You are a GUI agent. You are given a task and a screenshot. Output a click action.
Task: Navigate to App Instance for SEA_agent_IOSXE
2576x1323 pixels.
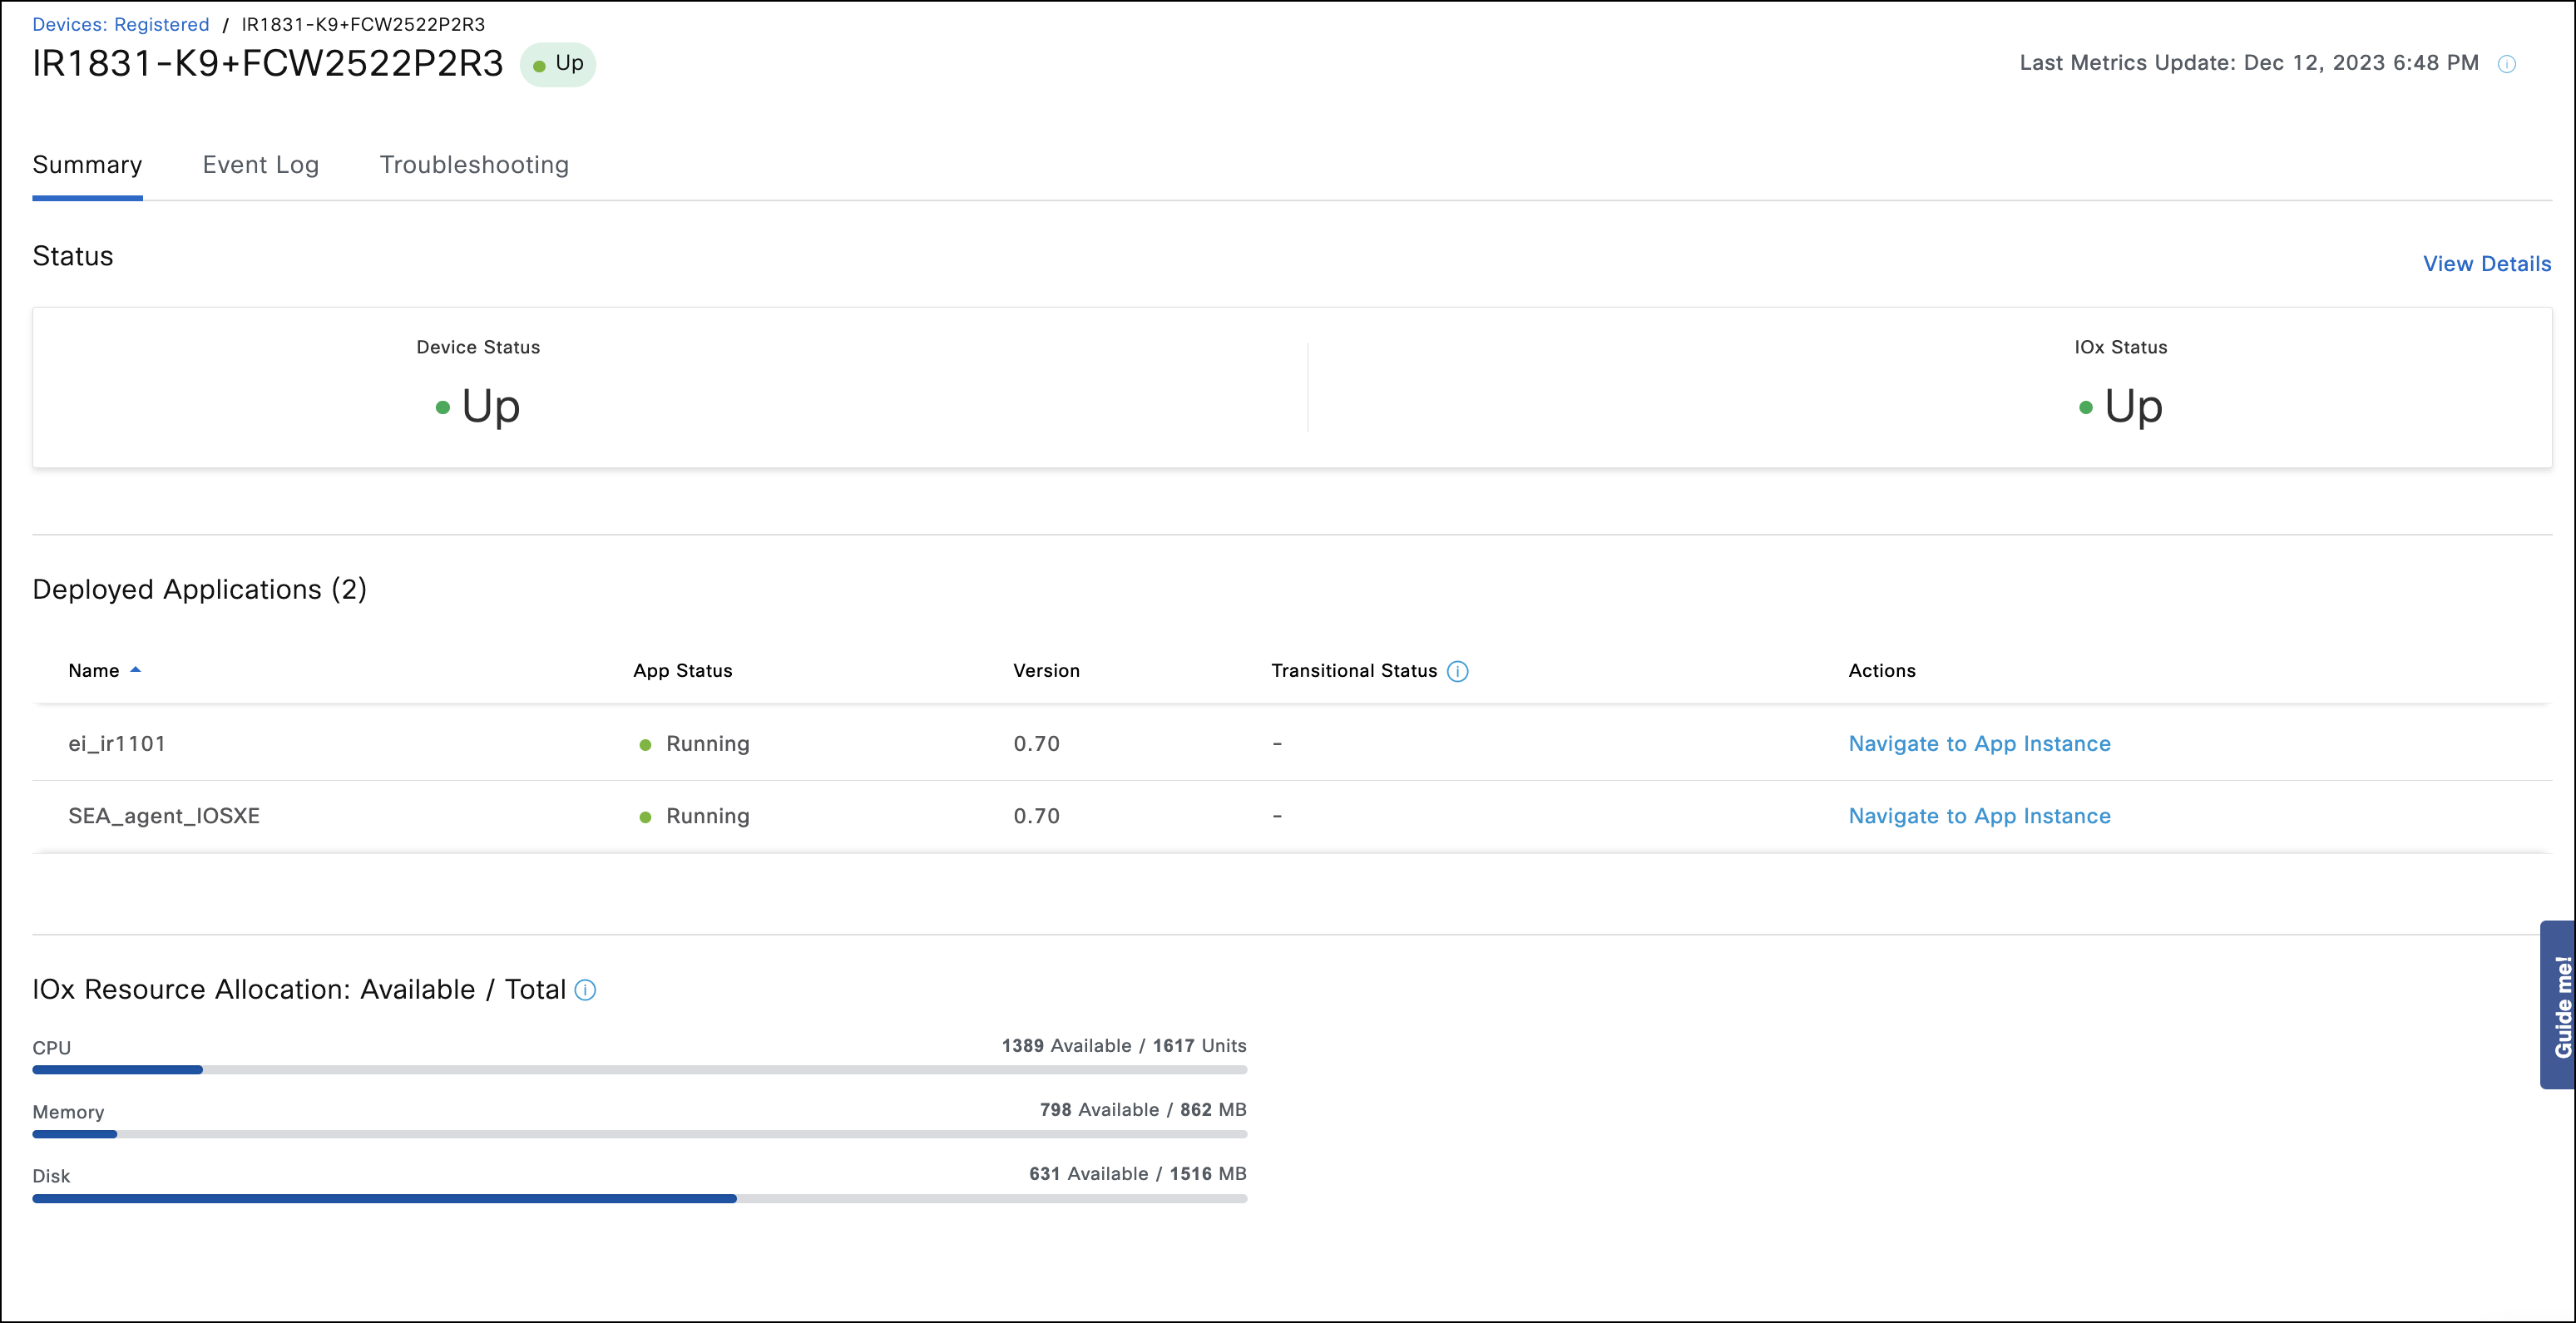pyautogui.click(x=1979, y=816)
